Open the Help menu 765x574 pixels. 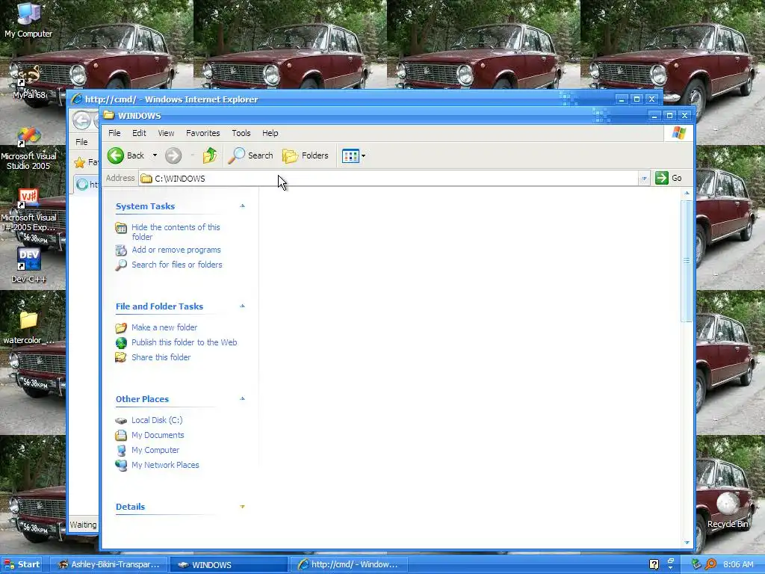[x=270, y=133]
